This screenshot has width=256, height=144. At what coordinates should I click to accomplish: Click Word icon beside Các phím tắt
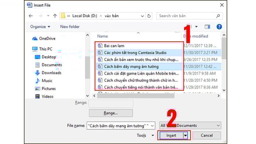click(100, 53)
